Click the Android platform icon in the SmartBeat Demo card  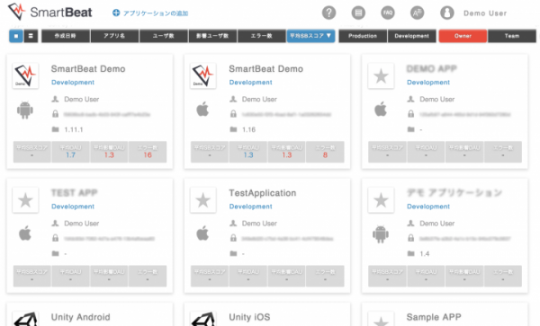[25, 110]
